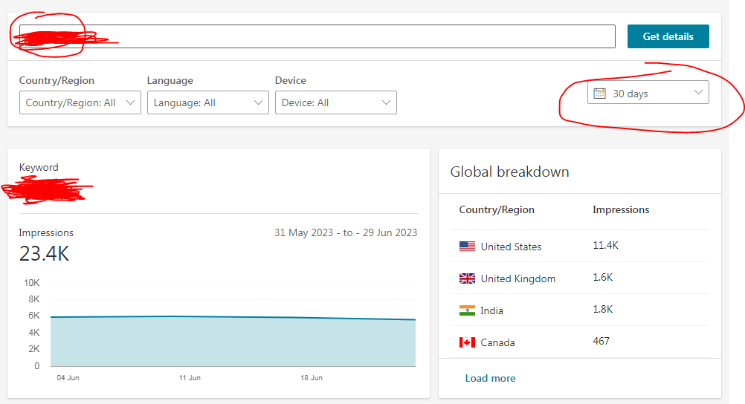Viewport: 745px width, 404px height.
Task: Click the 04 Jun axis label on chart
Action: point(68,378)
